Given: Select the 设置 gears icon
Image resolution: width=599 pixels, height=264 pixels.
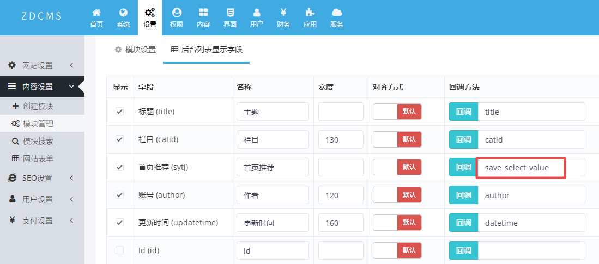Looking at the screenshot, I should click(x=150, y=13).
